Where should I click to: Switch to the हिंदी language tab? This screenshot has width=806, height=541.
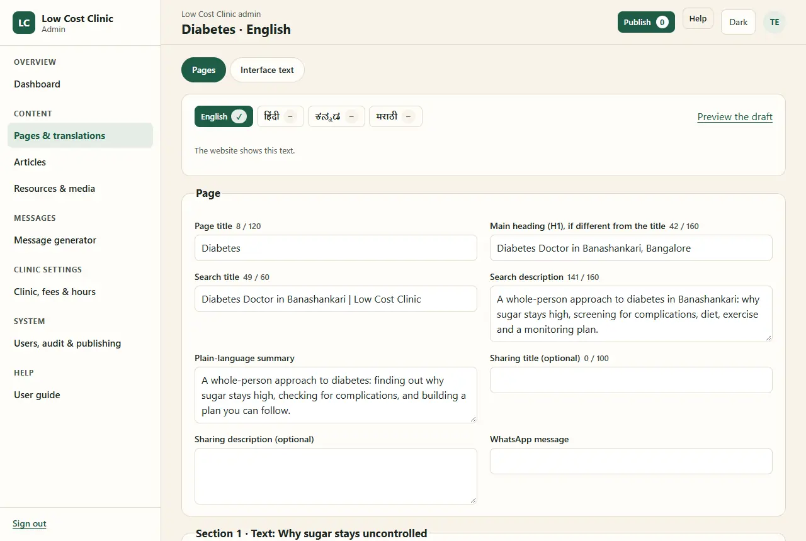(280, 116)
